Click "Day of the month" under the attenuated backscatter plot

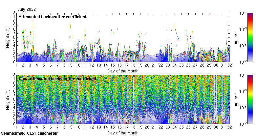[x=123, y=71]
